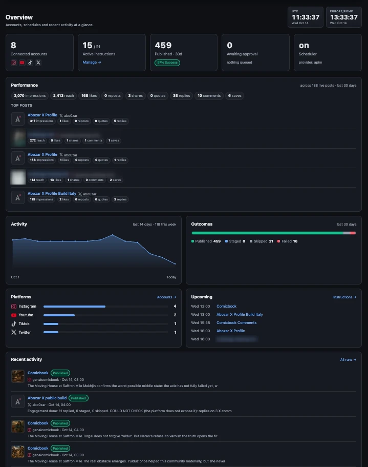The width and height of the screenshot is (368, 467).
Task: Click X icon beside abo0zar in first top post
Action: pyautogui.click(x=61, y=115)
